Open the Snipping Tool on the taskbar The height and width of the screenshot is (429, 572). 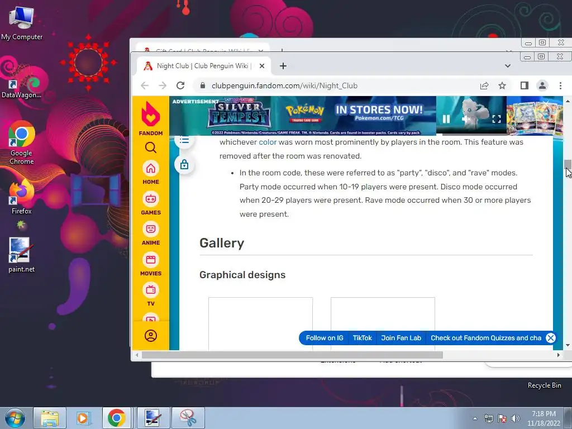click(188, 418)
